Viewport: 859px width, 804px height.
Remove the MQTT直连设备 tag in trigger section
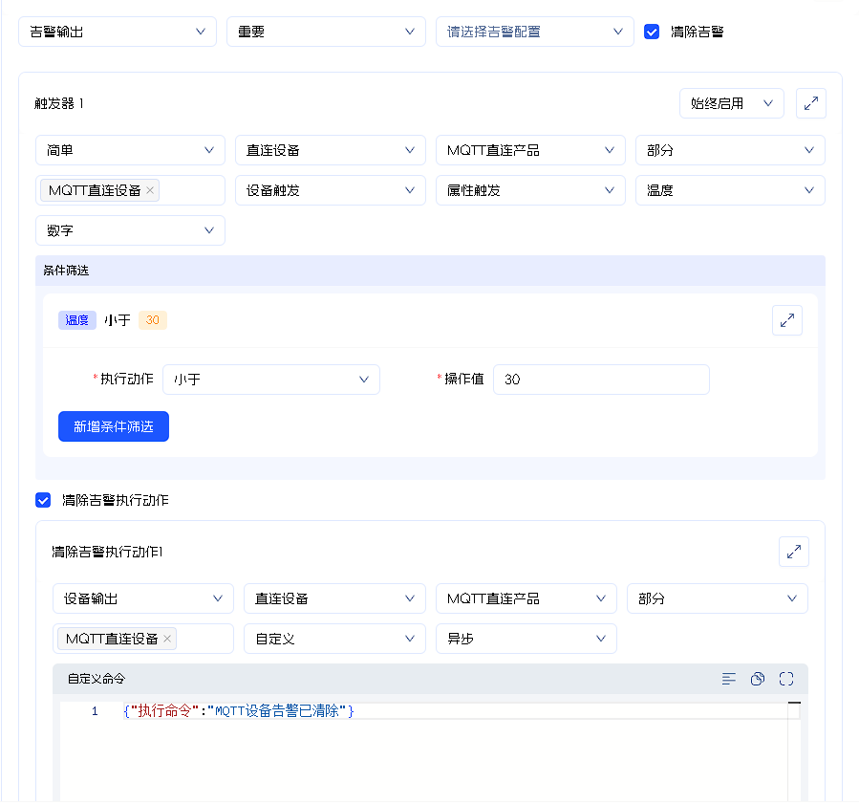coord(150,190)
